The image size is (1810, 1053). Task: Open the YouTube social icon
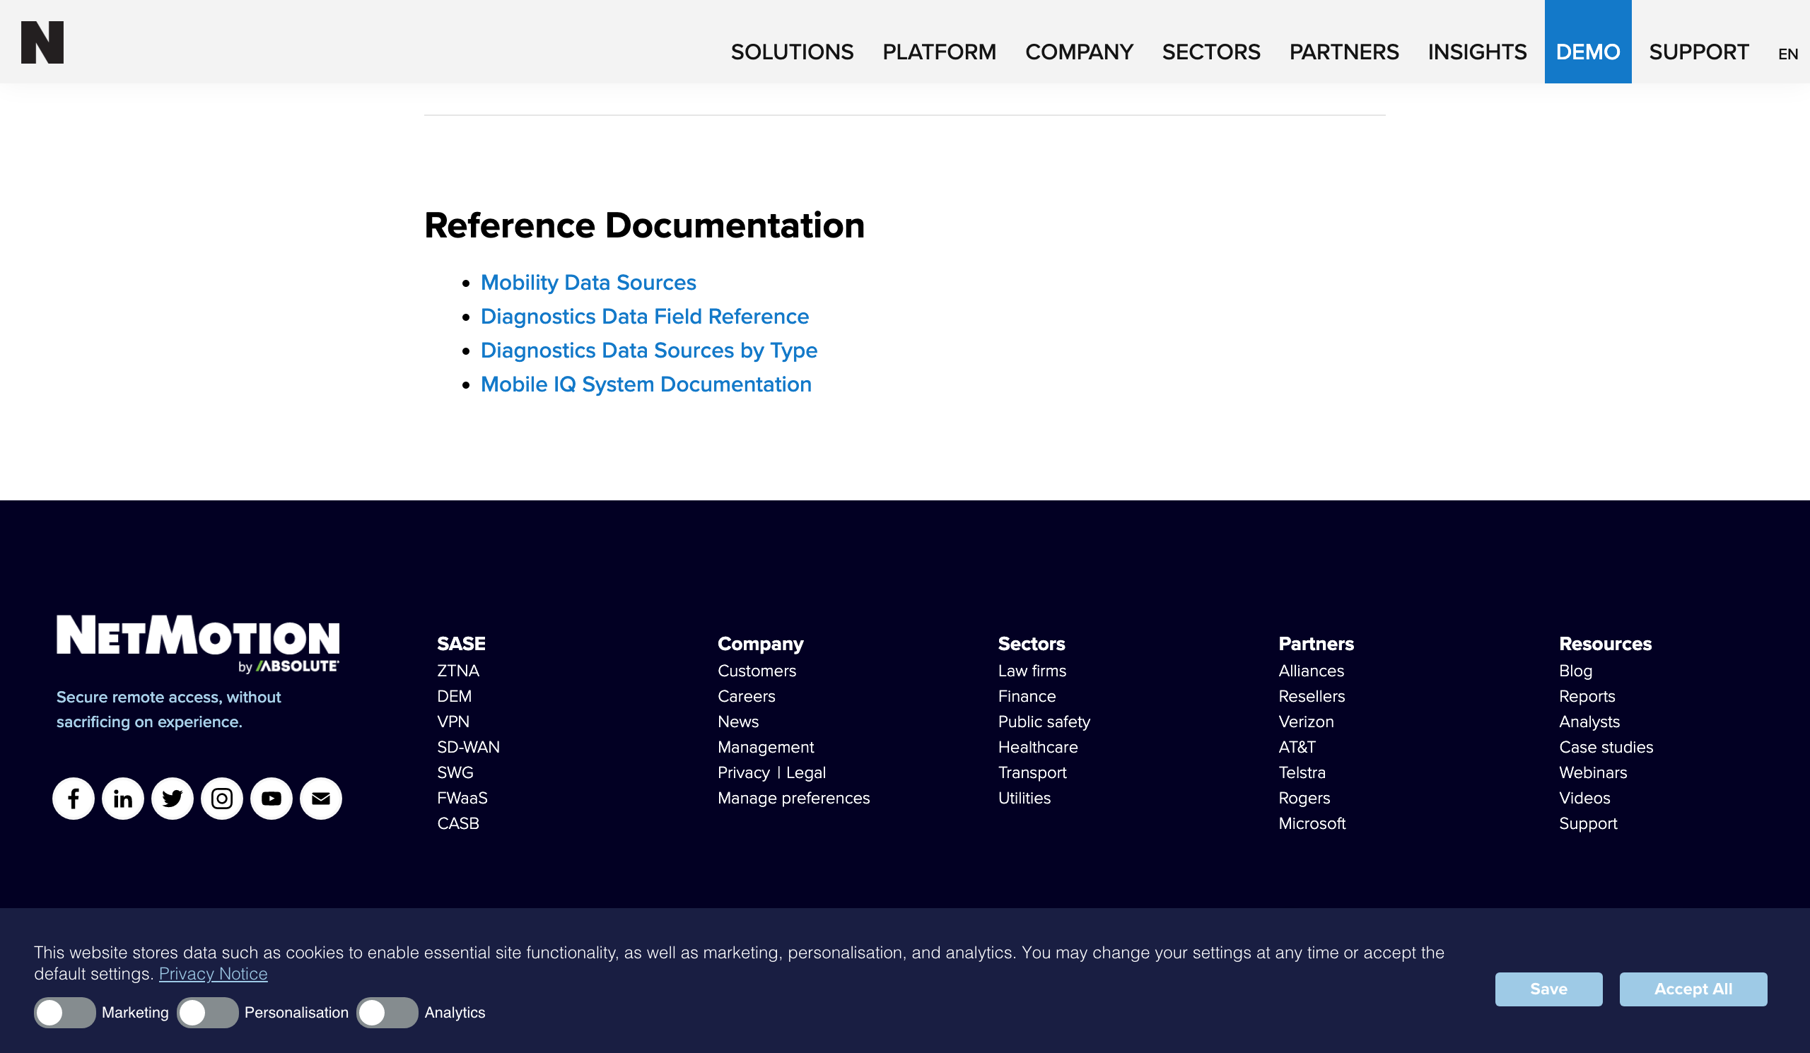tap(271, 798)
